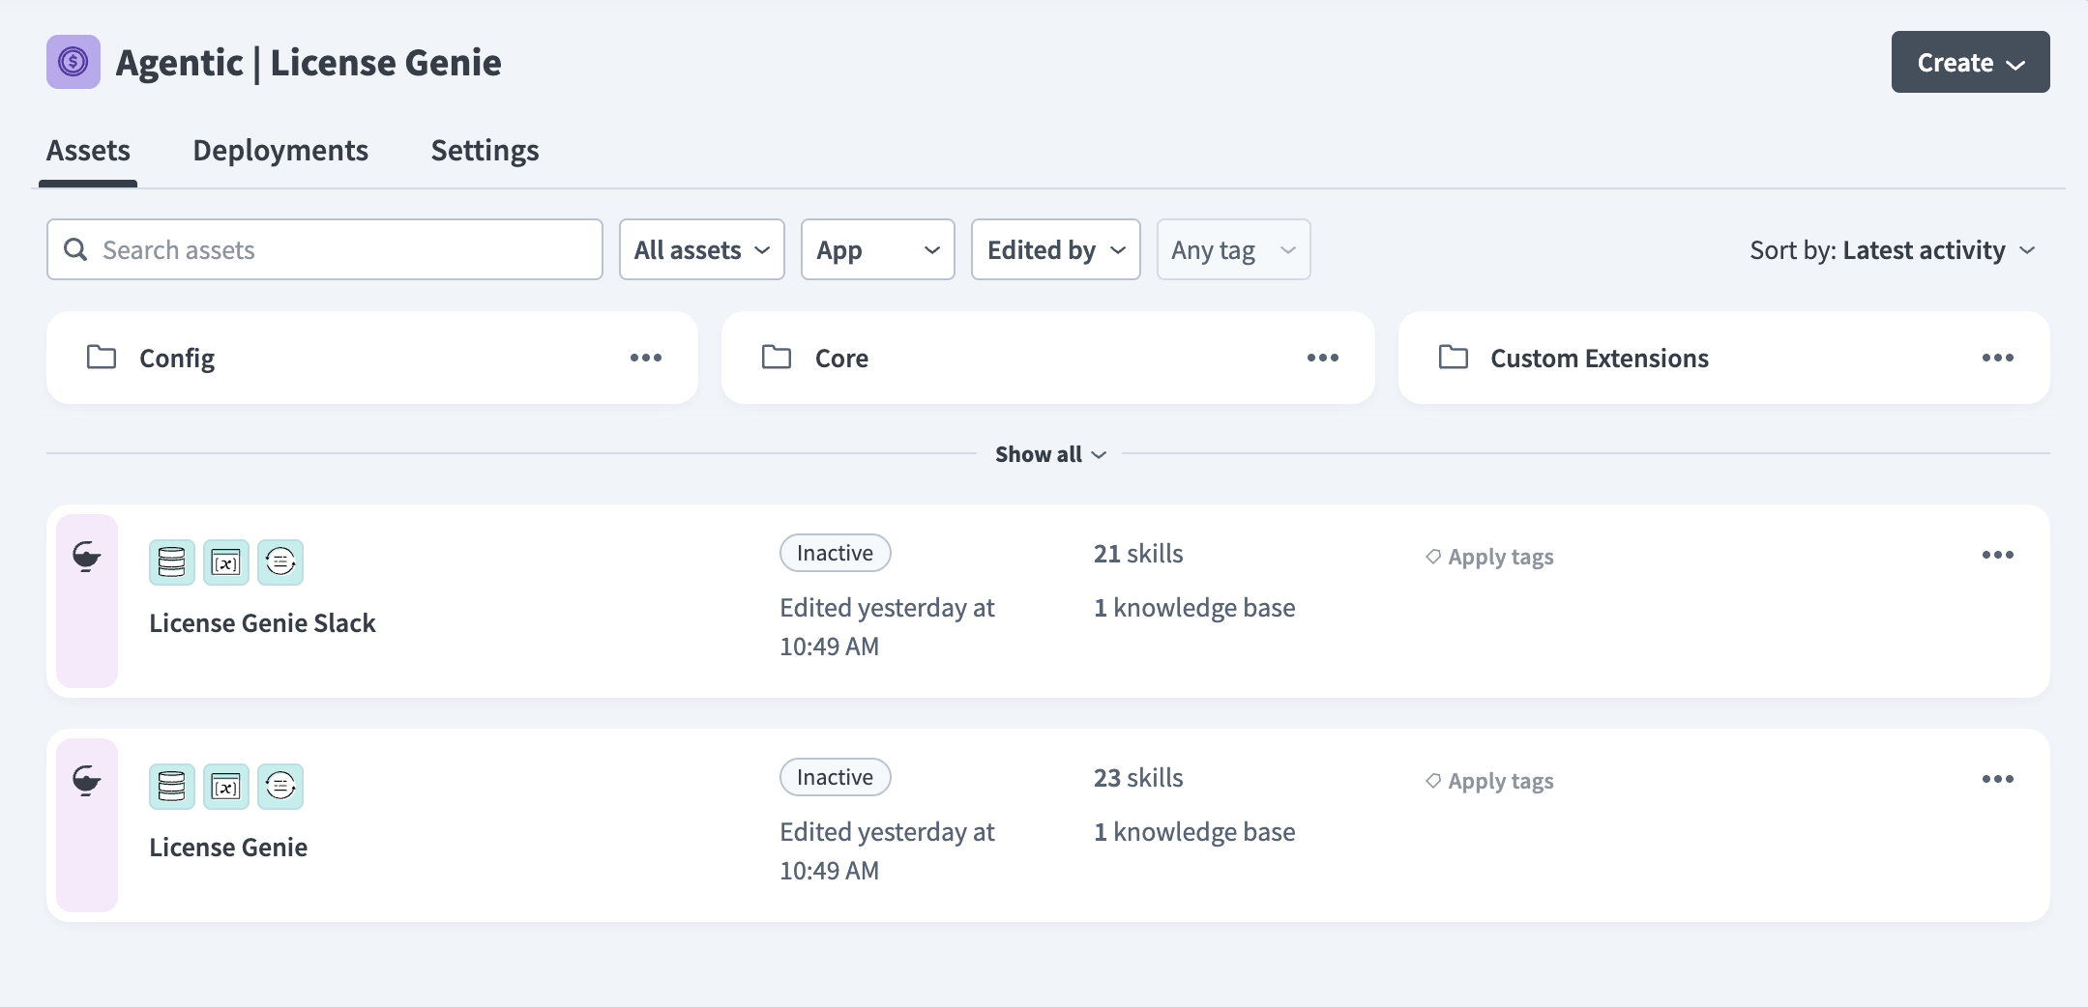2088x1007 pixels.
Task: Click the purple License Genie app icon
Action: click(74, 62)
